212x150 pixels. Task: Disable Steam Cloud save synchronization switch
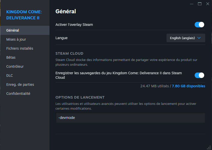coord(199,75)
